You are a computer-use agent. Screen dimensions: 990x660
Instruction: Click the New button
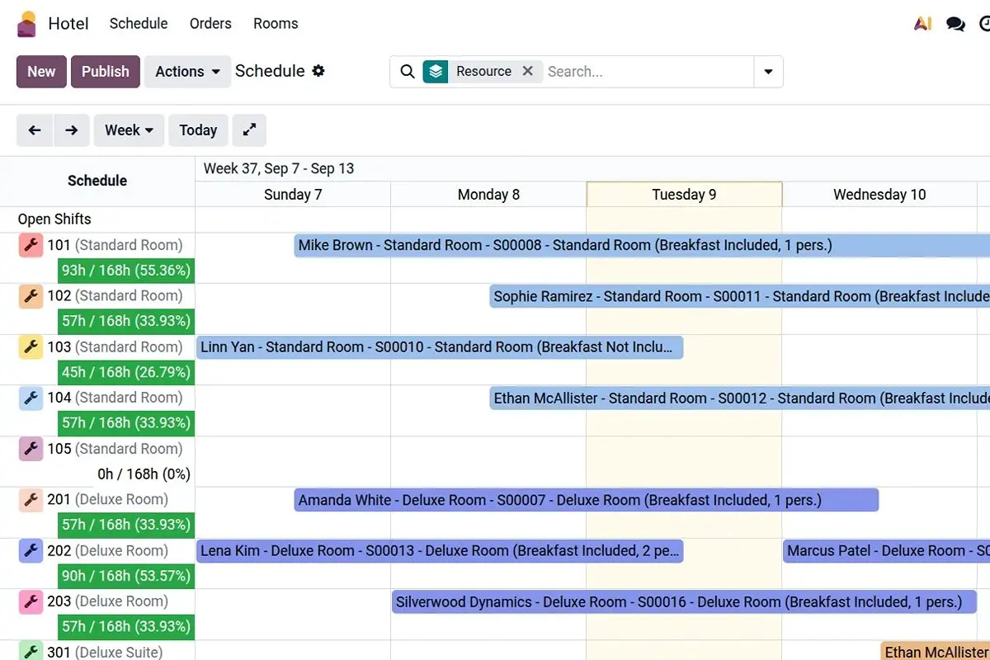pyautogui.click(x=41, y=72)
